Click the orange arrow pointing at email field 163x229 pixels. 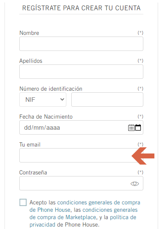click(x=143, y=156)
